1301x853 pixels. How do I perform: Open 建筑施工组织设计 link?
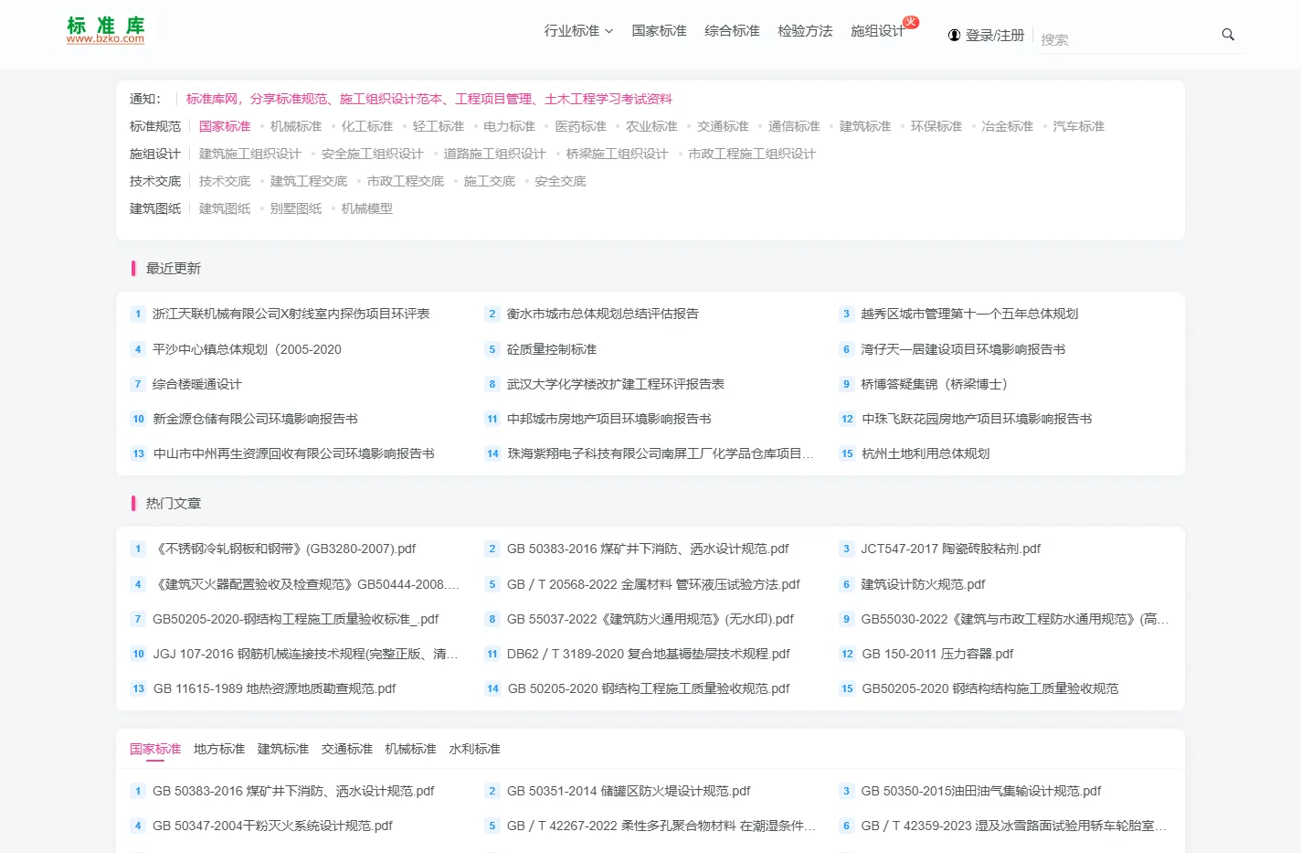[x=250, y=154]
